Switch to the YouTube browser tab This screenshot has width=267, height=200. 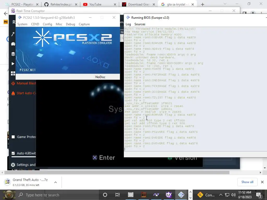(x=99, y=4)
